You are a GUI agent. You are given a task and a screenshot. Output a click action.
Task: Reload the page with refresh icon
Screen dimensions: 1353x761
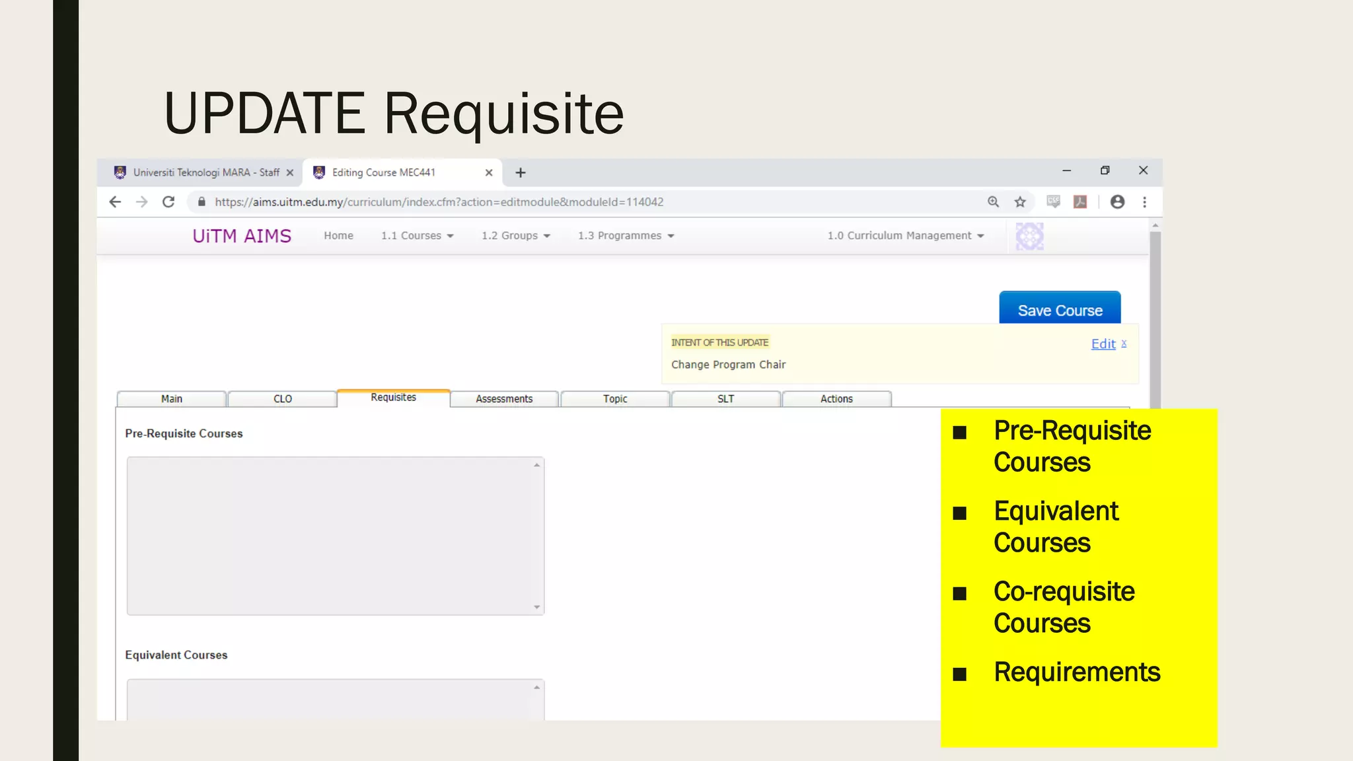point(168,202)
